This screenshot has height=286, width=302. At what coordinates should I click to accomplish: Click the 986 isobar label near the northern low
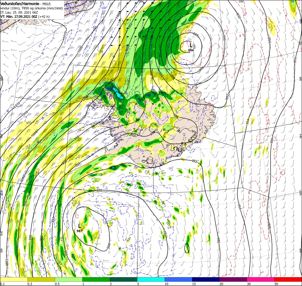195,35
